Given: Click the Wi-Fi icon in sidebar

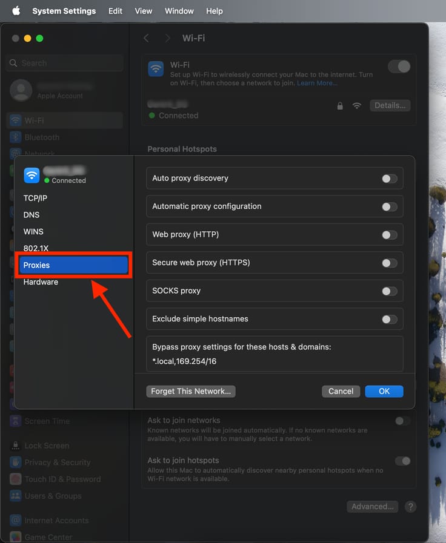Looking at the screenshot, I should pyautogui.click(x=16, y=120).
